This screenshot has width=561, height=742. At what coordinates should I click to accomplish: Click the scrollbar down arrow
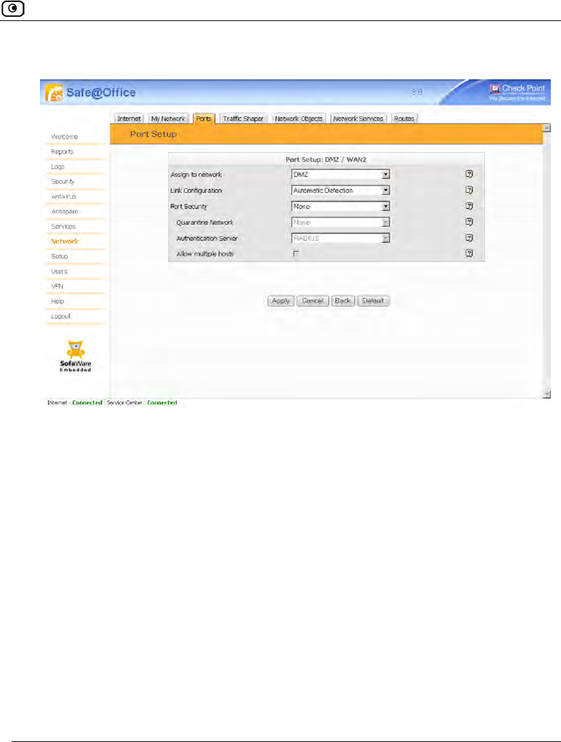tap(547, 394)
